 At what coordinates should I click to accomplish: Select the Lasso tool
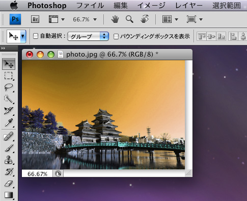[x=9, y=87]
